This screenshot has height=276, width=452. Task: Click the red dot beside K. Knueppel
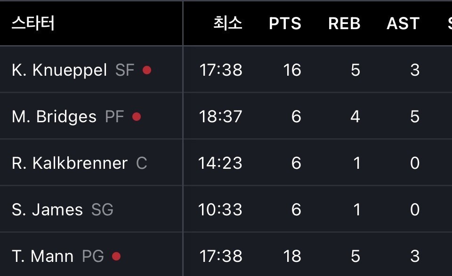tap(147, 70)
